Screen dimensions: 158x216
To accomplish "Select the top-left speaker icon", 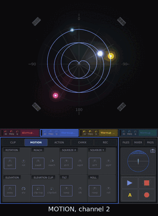I will pos(36,21).
